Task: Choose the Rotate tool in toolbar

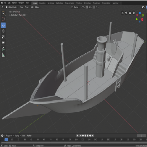Action: 3,31
